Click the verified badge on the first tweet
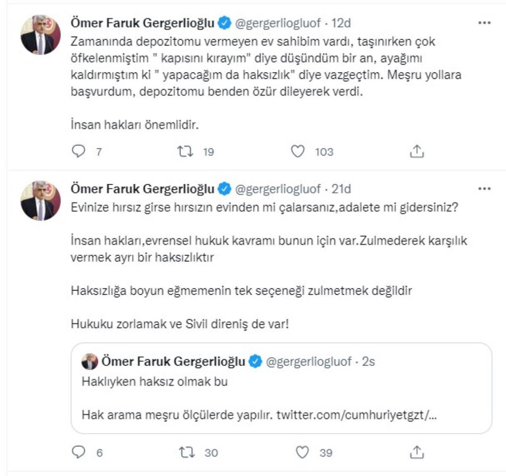The height and width of the screenshot is (476, 506). (x=224, y=23)
